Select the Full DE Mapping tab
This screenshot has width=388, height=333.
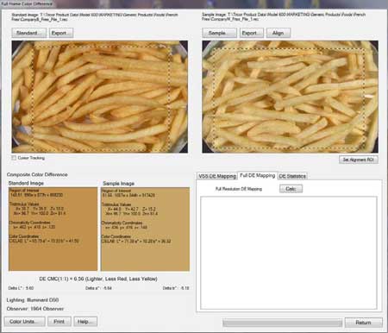pos(258,175)
